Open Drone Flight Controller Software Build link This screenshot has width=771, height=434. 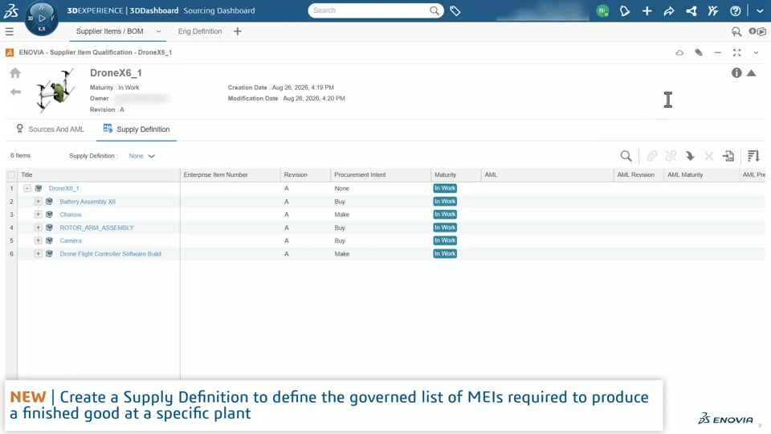[x=110, y=254]
